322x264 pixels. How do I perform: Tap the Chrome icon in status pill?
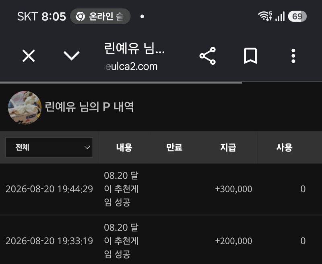tap(80, 16)
